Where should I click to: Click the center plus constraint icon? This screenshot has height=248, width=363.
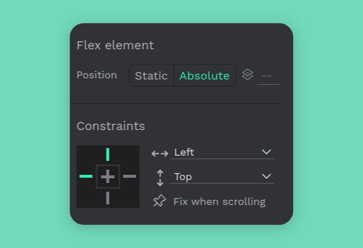(108, 176)
